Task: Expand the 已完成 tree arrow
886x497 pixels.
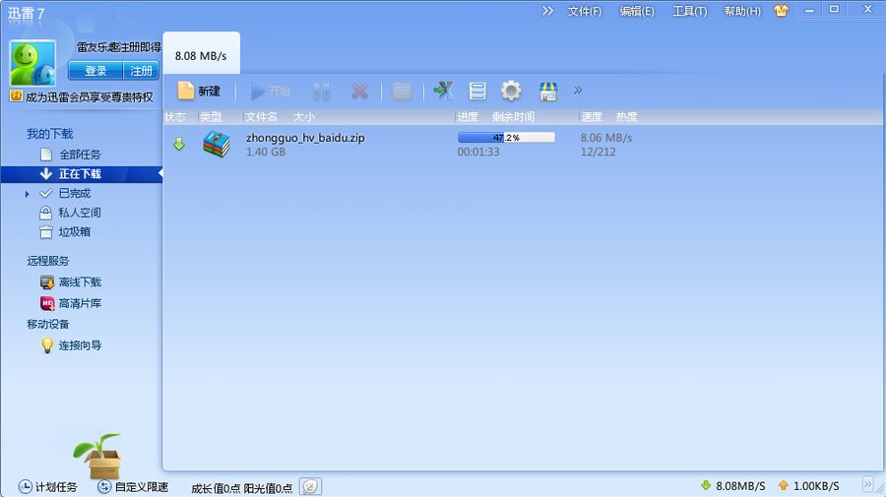Action: (27, 194)
